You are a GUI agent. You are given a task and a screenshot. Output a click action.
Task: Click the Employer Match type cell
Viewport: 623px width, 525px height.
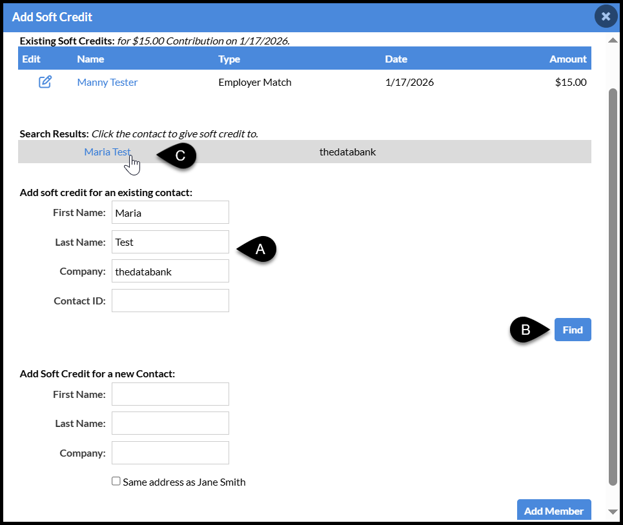254,82
